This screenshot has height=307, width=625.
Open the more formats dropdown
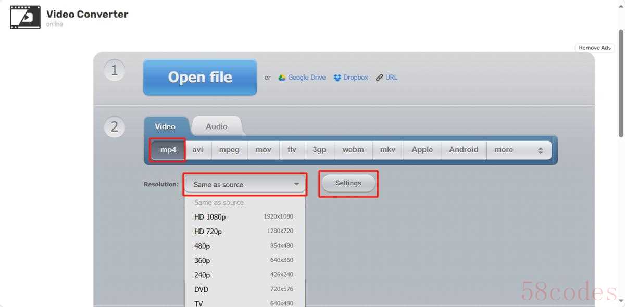[x=519, y=150]
